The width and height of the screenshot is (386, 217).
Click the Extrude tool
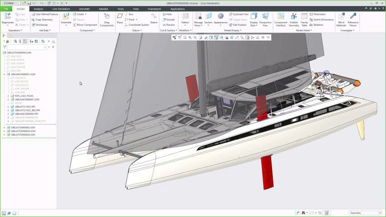pos(168,19)
